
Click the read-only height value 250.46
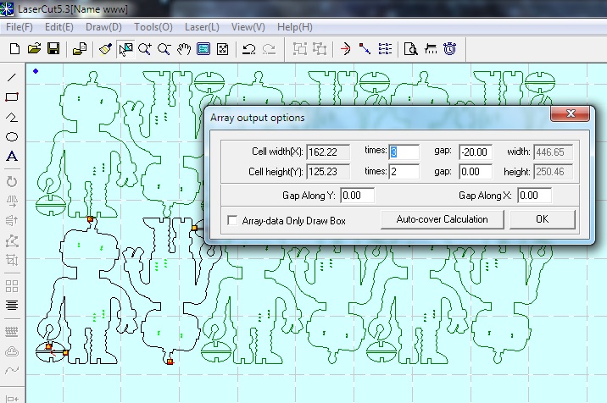[x=554, y=171]
